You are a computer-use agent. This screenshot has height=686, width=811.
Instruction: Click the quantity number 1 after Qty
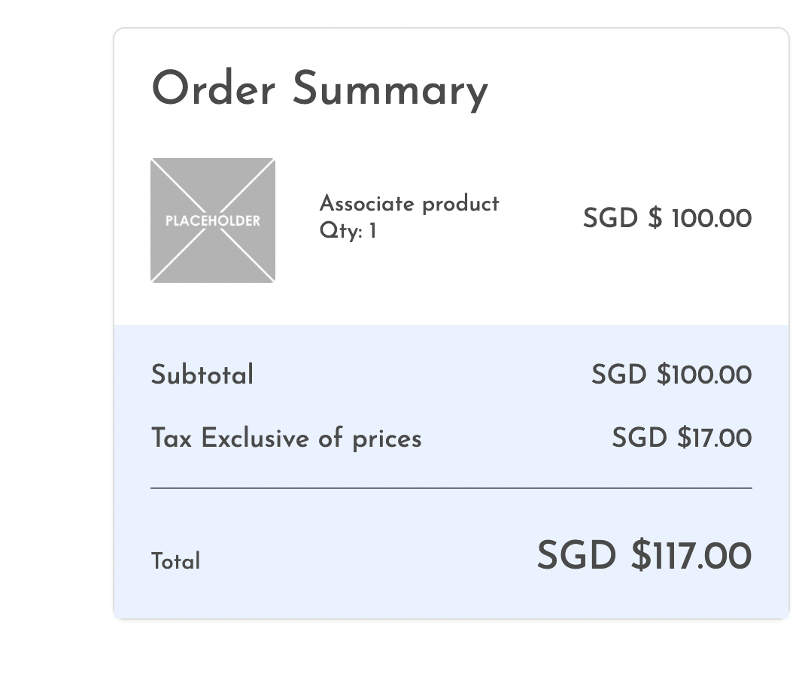372,231
